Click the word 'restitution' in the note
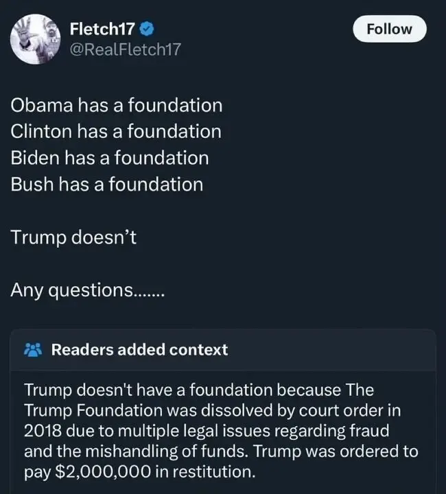The image size is (446, 494). (x=214, y=472)
